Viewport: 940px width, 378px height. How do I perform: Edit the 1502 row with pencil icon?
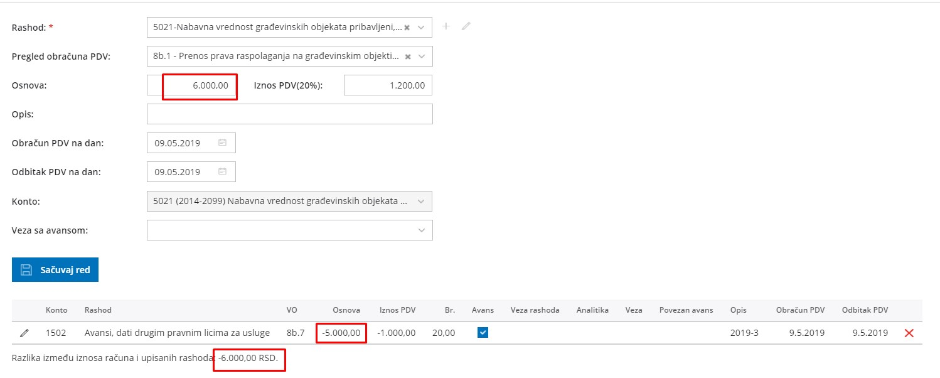click(x=24, y=333)
